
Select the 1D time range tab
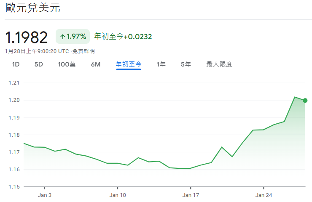16,64
